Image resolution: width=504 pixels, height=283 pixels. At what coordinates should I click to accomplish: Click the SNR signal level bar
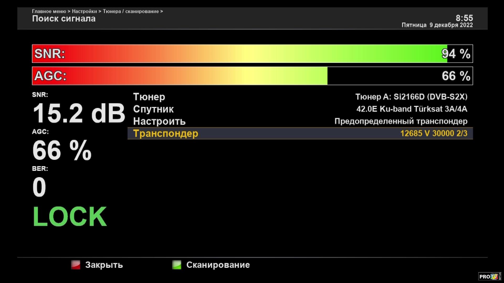pos(252,54)
